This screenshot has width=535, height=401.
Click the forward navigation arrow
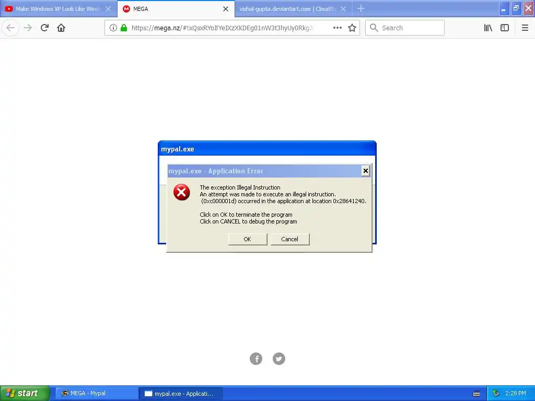[28, 28]
